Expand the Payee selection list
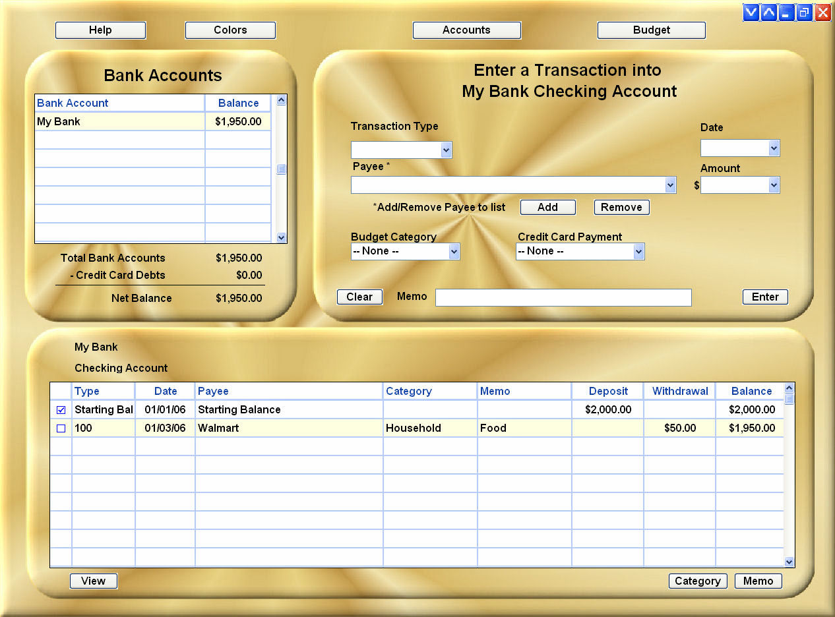The height and width of the screenshot is (617, 835). [671, 185]
